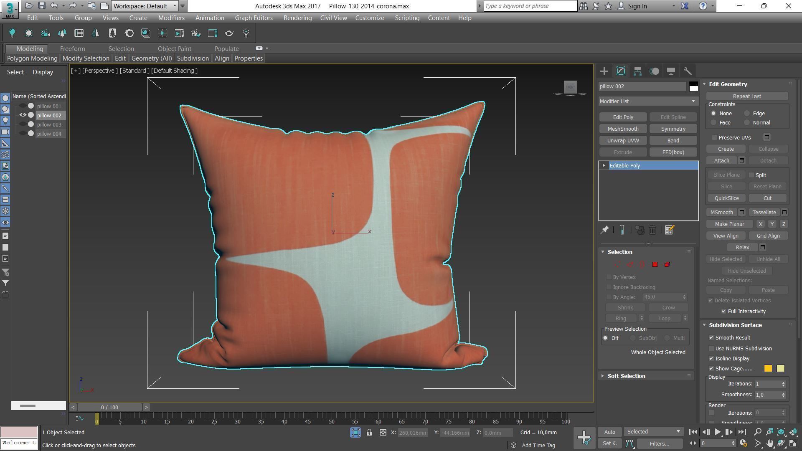Click the ViewCube Front face
This screenshot has width=802, height=451.
570,87
